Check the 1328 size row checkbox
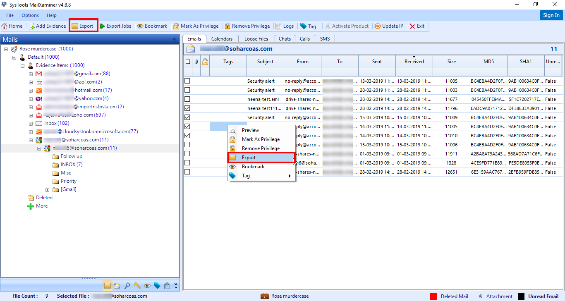The image size is (565, 301). 187,163
